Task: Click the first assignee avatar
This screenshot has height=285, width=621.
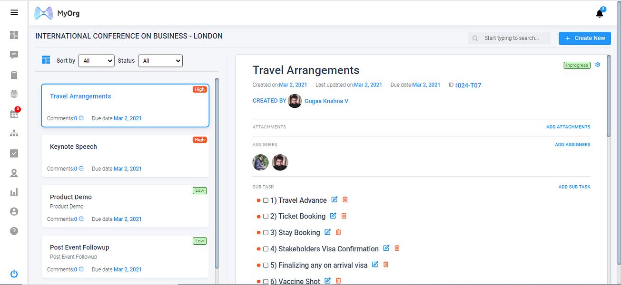Action: click(x=261, y=162)
